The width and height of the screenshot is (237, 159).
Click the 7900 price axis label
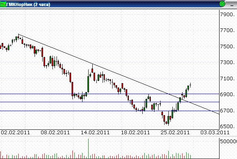228,15
